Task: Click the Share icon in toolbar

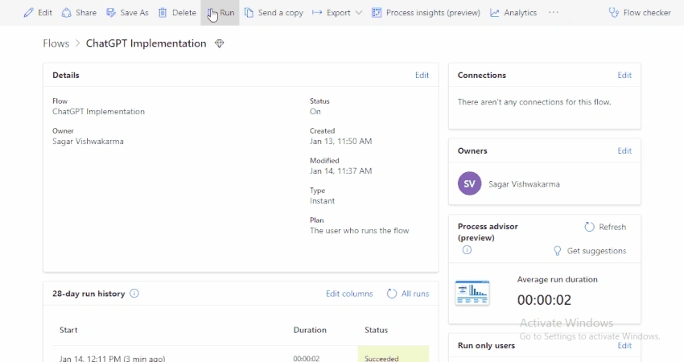Action: click(66, 13)
